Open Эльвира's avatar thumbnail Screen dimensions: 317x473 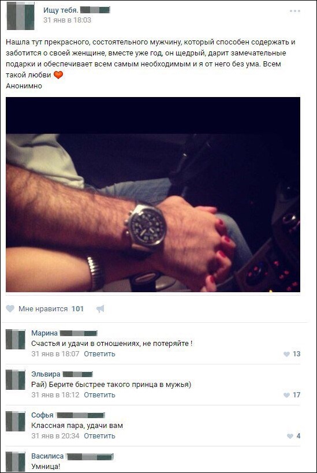[x=16, y=380]
